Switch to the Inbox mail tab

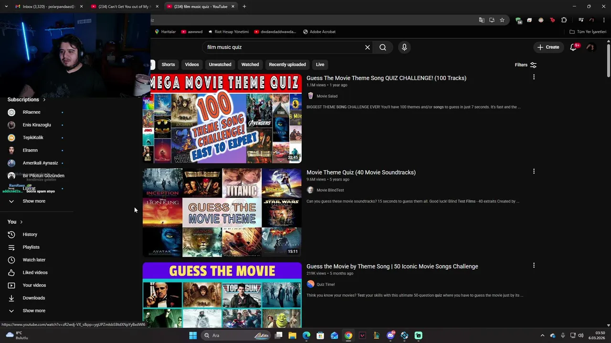pos(48,7)
